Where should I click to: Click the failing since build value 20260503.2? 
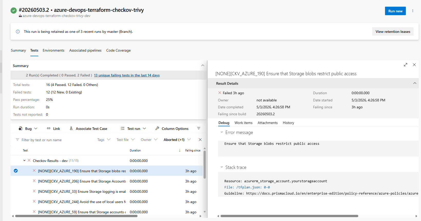tap(266, 114)
